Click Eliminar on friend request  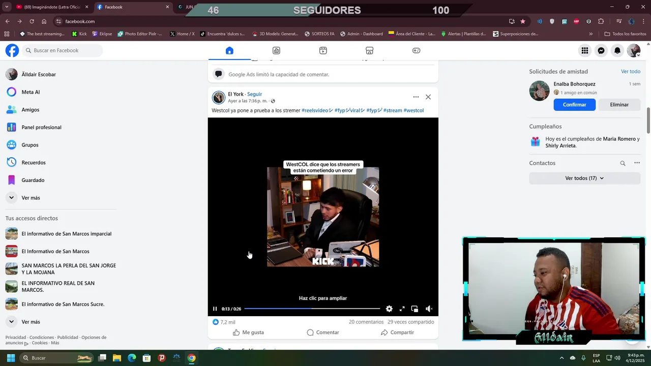[619, 105]
